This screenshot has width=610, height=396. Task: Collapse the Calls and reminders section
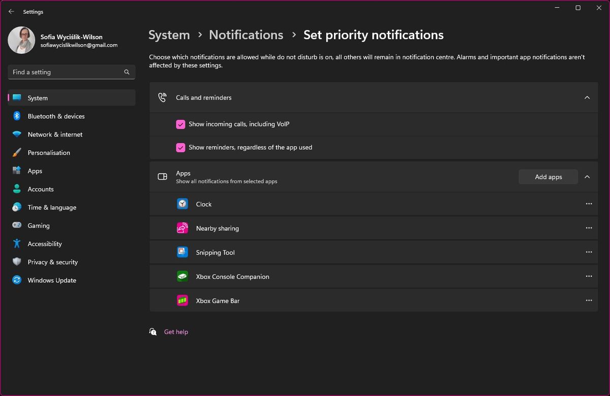click(x=587, y=97)
